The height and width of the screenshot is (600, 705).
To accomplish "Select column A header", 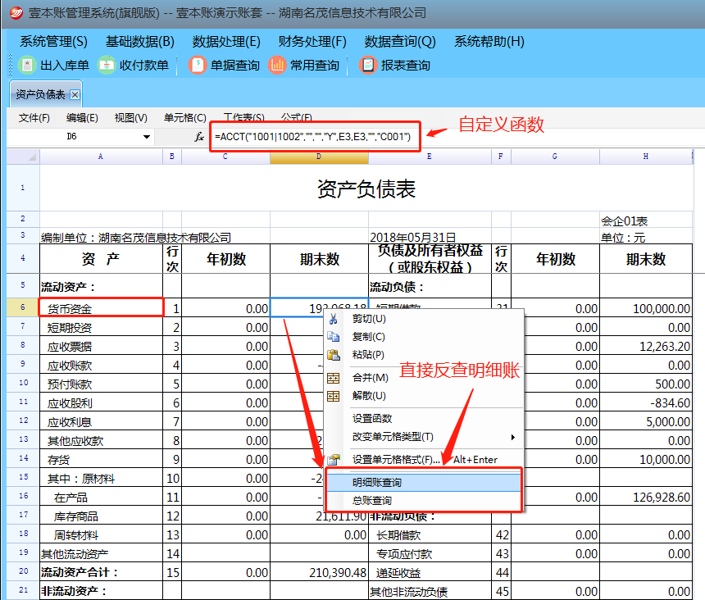I will [101, 157].
